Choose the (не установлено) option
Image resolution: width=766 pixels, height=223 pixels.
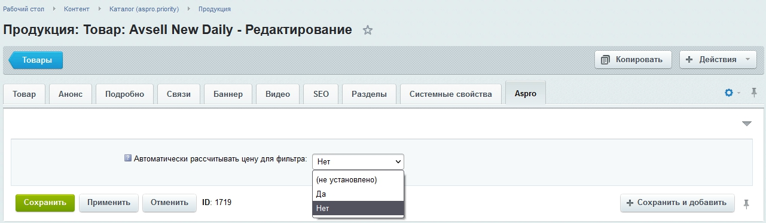pos(358,179)
